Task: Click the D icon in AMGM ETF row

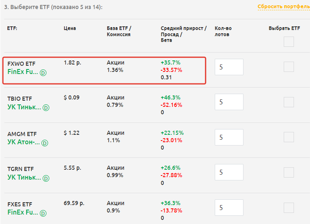Action: pos(45,143)
